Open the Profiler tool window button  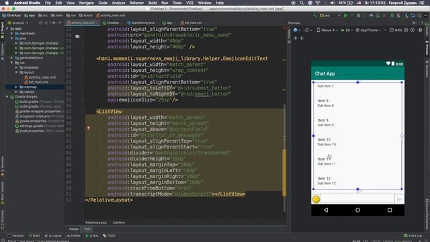pyautogui.click(x=73, y=236)
